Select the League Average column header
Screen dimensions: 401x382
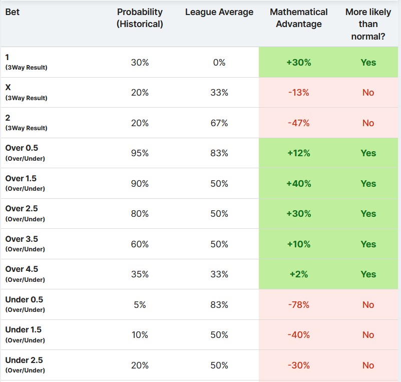click(x=219, y=12)
